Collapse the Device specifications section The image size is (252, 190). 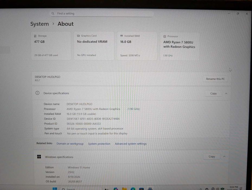226,94
